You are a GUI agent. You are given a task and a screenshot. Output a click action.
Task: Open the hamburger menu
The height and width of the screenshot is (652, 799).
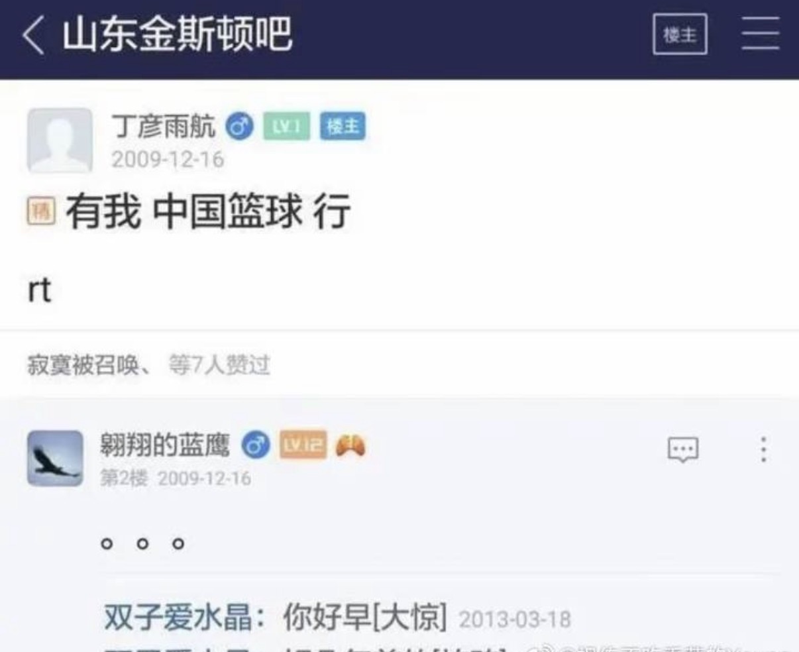point(760,34)
